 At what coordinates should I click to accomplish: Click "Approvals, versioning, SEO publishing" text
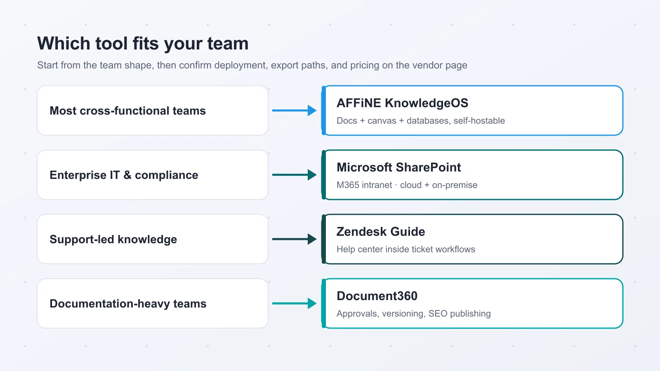(414, 314)
